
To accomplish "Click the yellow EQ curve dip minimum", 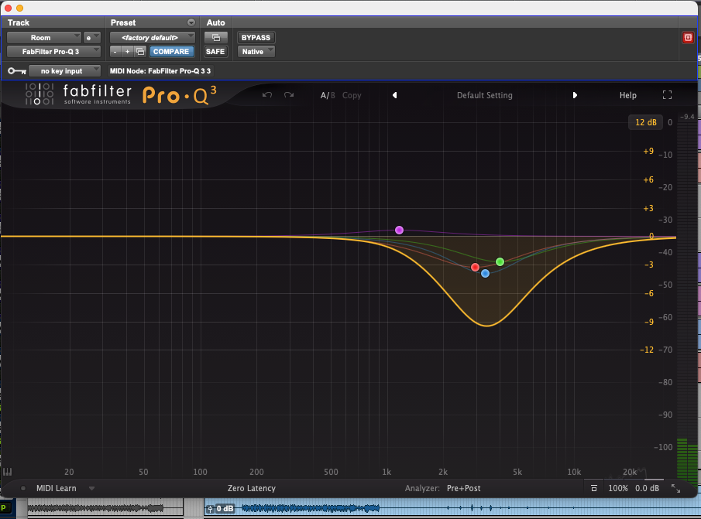I will click(x=487, y=326).
